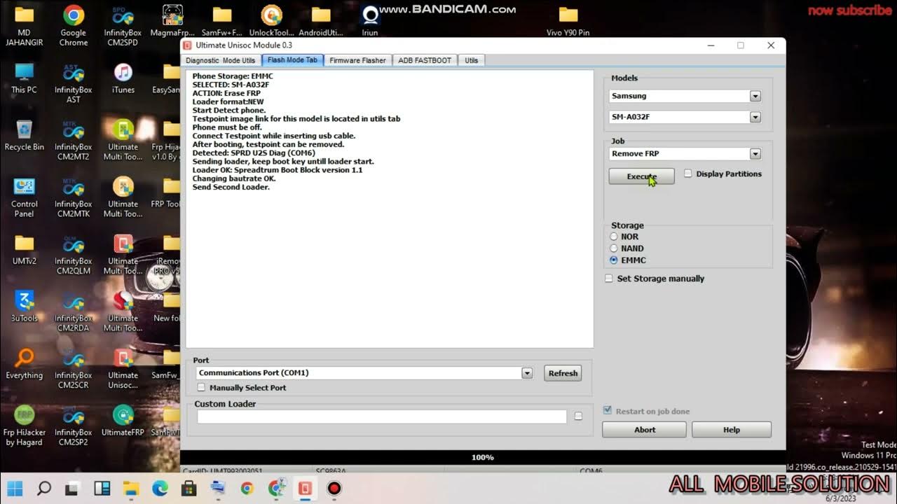The image size is (897, 504).
Task: Open Microsoft Store from the taskbar
Action: [189, 488]
